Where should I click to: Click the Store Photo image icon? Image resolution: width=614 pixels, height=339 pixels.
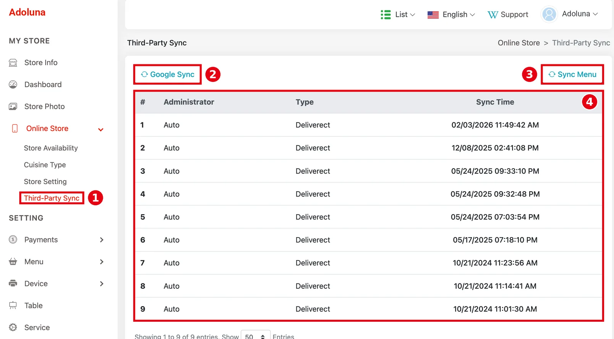[13, 106]
